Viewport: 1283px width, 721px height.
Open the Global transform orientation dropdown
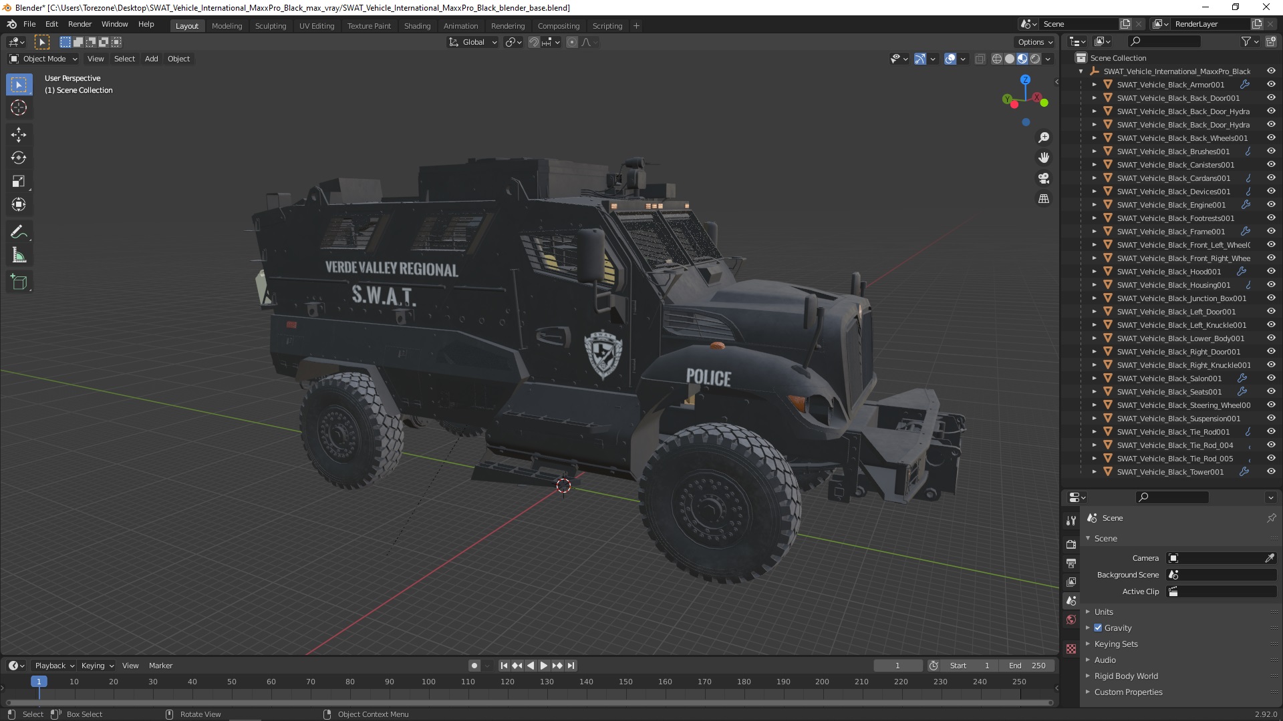point(473,42)
